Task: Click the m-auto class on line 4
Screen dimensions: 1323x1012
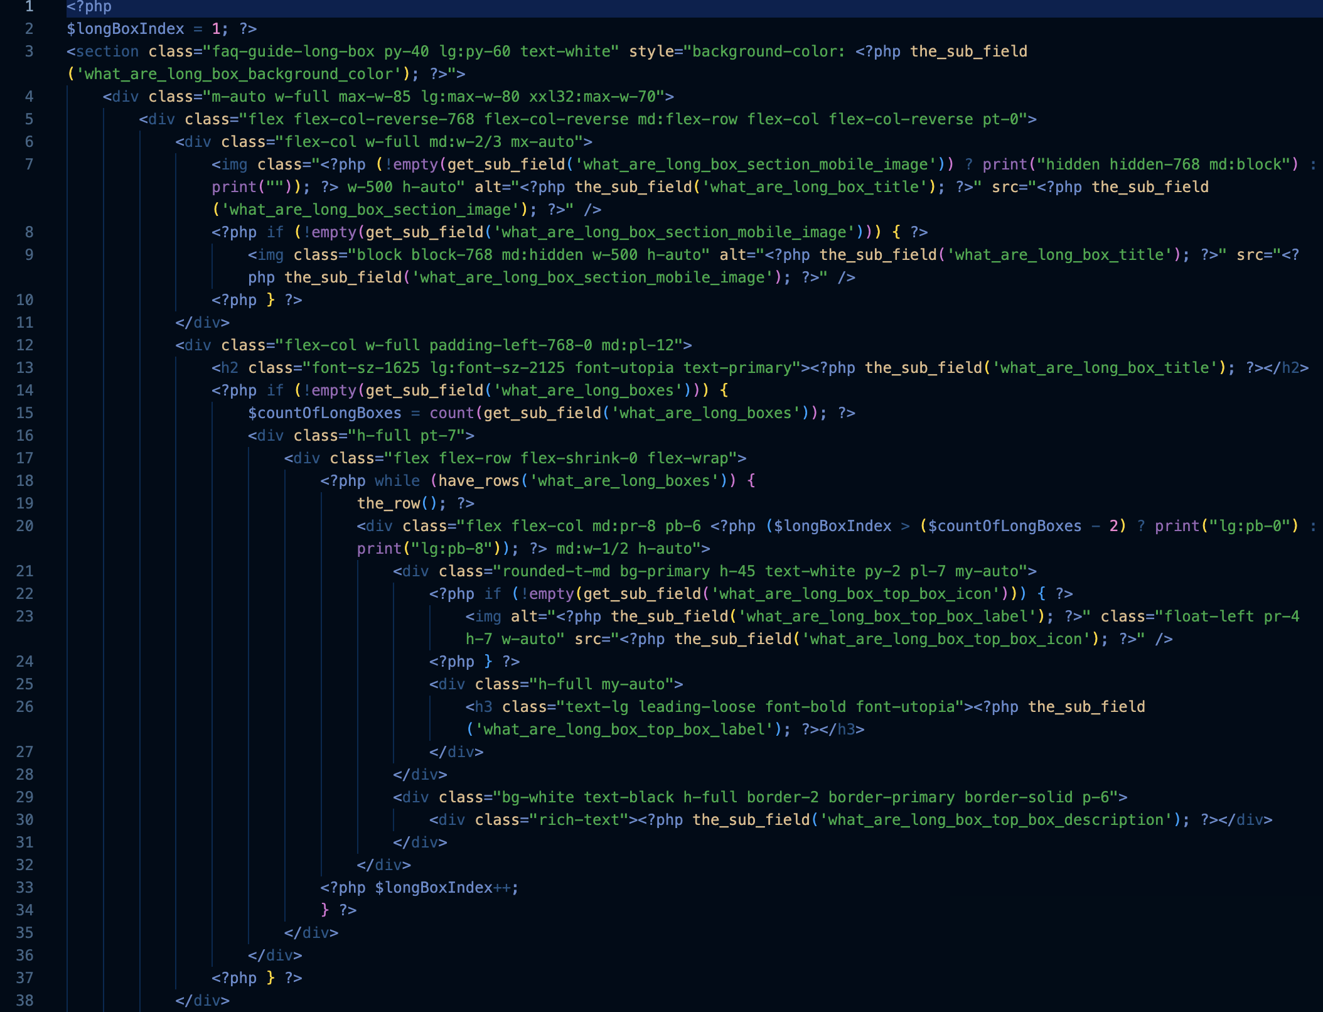Action: pyautogui.click(x=238, y=97)
